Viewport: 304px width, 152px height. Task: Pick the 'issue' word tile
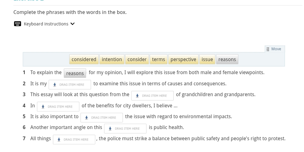[x=207, y=59]
